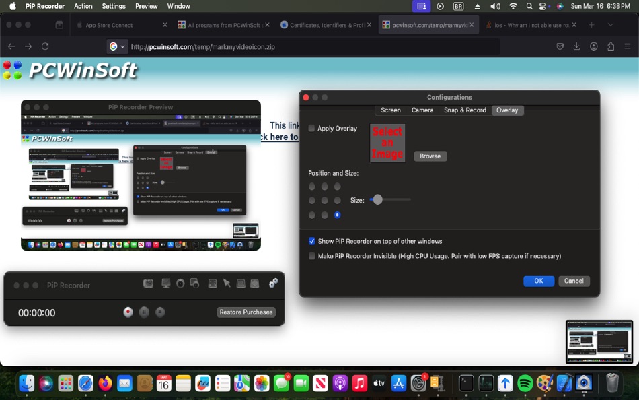Screen dimensions: 639x400
Task: Open browser hamburger application menu
Action: click(628, 46)
